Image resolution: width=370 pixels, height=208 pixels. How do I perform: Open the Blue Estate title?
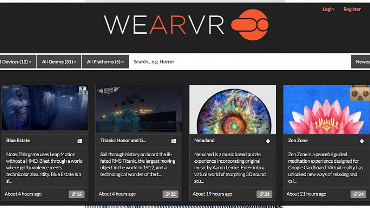(18, 141)
